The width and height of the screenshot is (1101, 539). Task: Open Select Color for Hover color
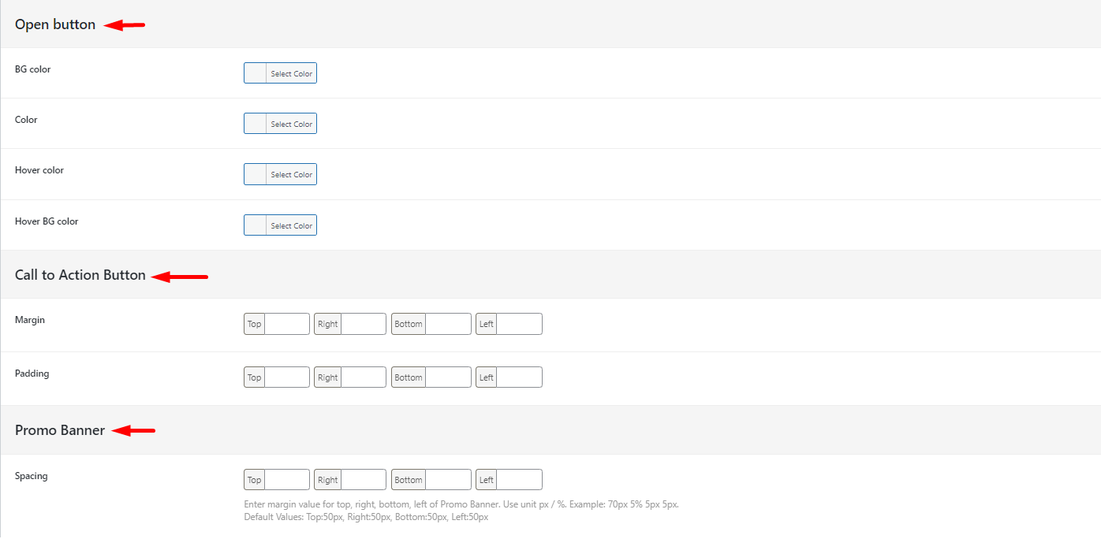pyautogui.click(x=291, y=174)
